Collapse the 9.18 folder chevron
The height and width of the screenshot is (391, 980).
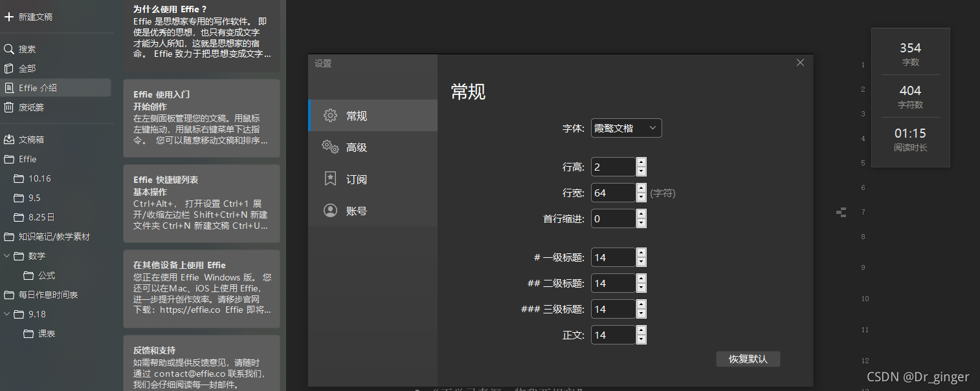tap(7, 314)
